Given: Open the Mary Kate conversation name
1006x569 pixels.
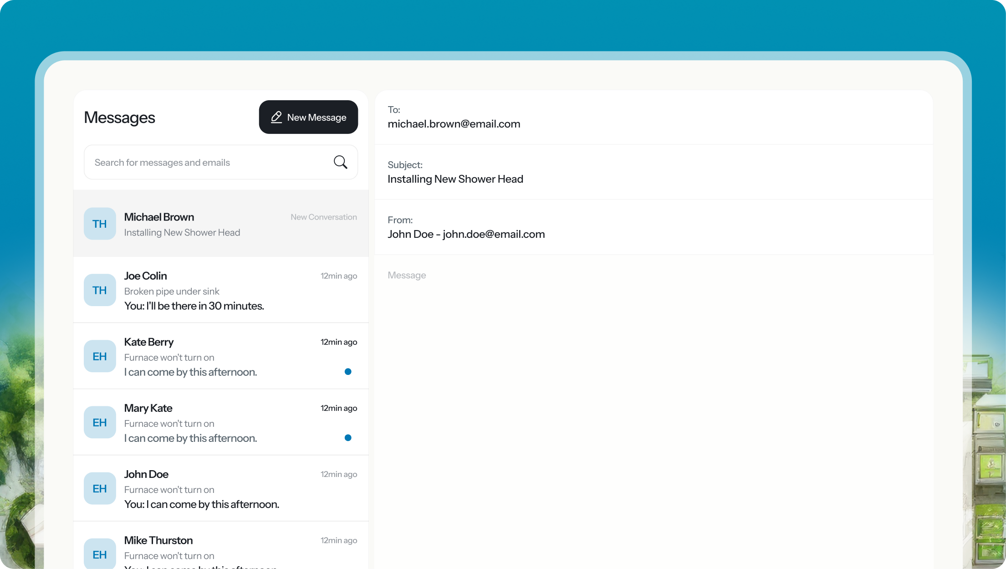Looking at the screenshot, I should pyautogui.click(x=148, y=408).
